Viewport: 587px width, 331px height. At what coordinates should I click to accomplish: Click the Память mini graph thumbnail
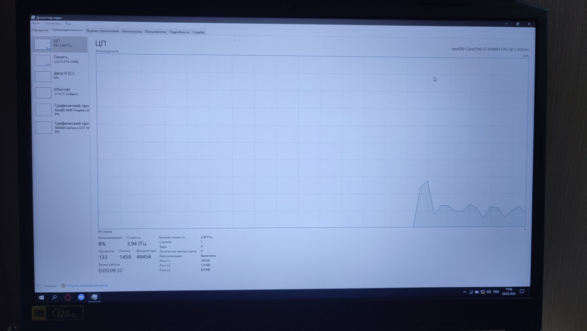[43, 60]
